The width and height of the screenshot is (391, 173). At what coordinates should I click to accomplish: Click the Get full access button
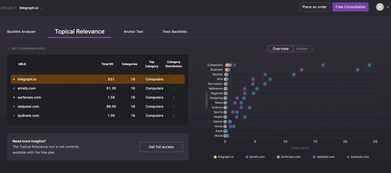click(161, 147)
